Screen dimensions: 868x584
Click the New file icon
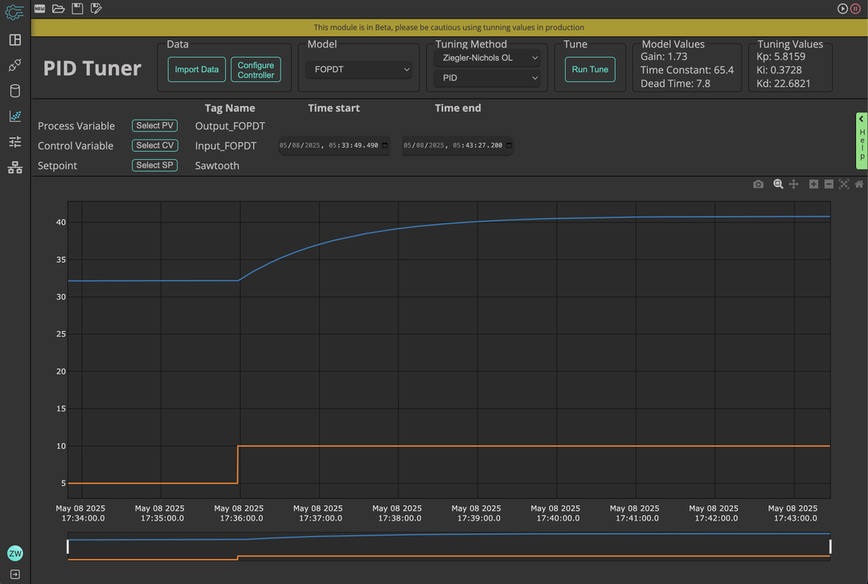tap(39, 9)
